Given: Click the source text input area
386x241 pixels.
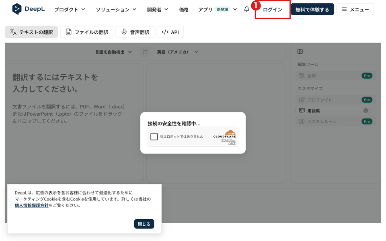Looking at the screenshot, I should point(74,123).
